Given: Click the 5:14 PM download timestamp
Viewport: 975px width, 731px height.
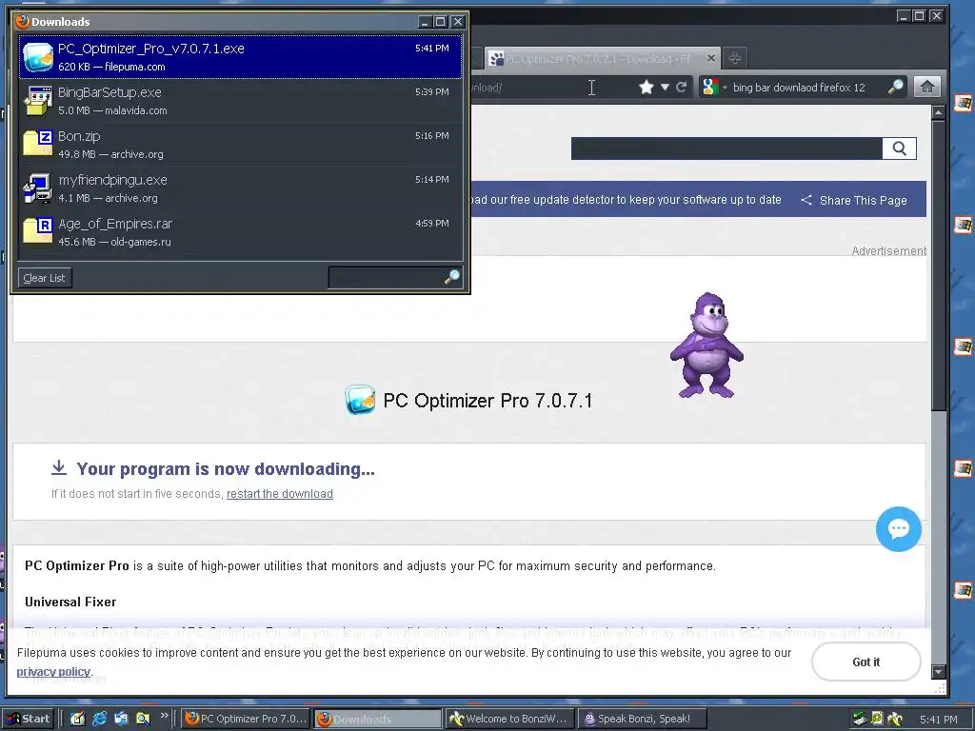Looking at the screenshot, I should pyautogui.click(x=432, y=180).
